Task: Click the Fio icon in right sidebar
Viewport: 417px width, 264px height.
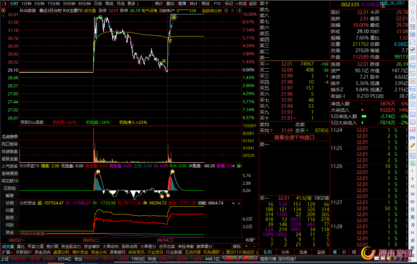Action: click(x=413, y=66)
